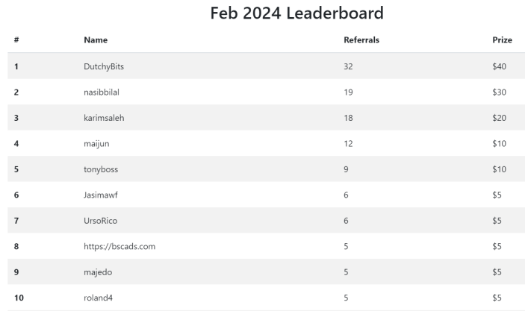Select the karimsaleh name in row three

pos(104,118)
